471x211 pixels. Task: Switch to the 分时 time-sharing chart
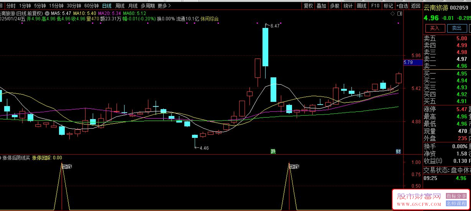coord(11,6)
